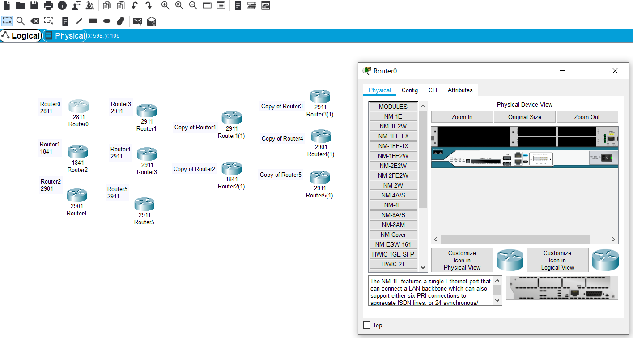
Task: Open the Config tab
Action: (x=410, y=90)
